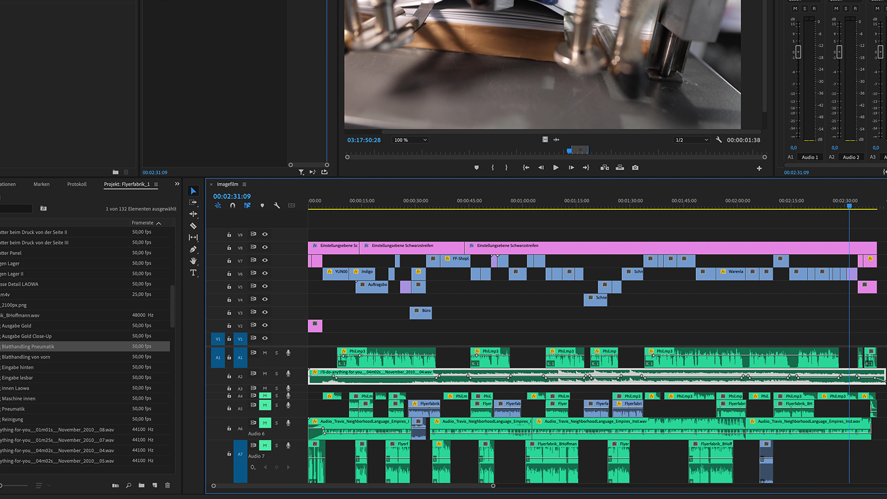Image resolution: width=887 pixels, height=499 pixels.
Task: Step back one frame
Action: click(541, 167)
